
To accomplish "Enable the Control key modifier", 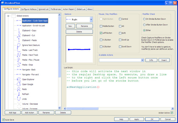I will [120, 19].
